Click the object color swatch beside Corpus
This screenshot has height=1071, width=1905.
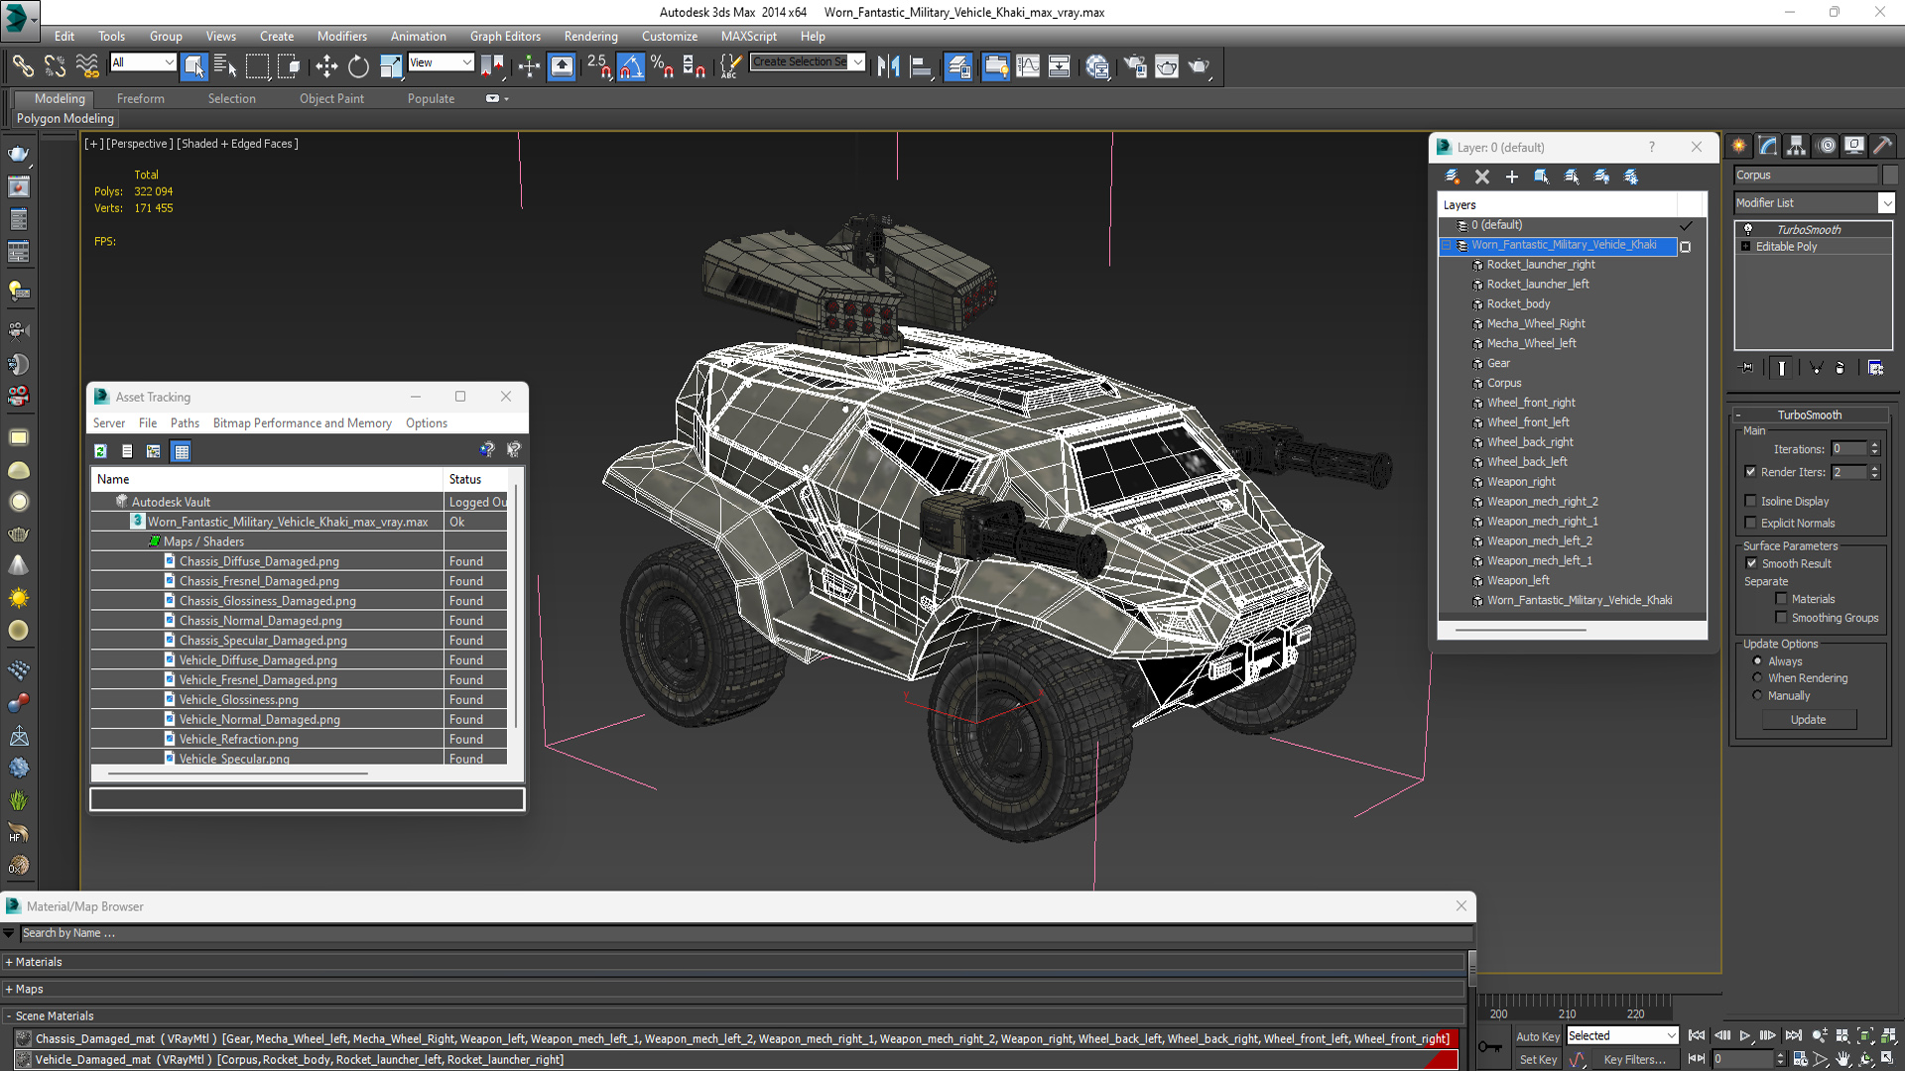[1890, 175]
